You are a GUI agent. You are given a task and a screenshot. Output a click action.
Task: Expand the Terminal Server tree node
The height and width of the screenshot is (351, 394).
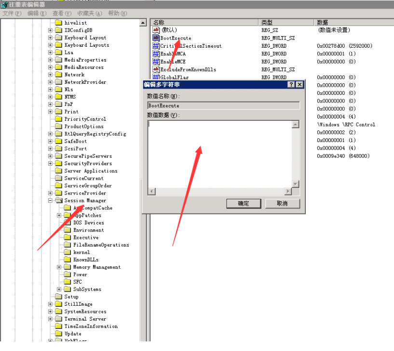(x=51, y=319)
